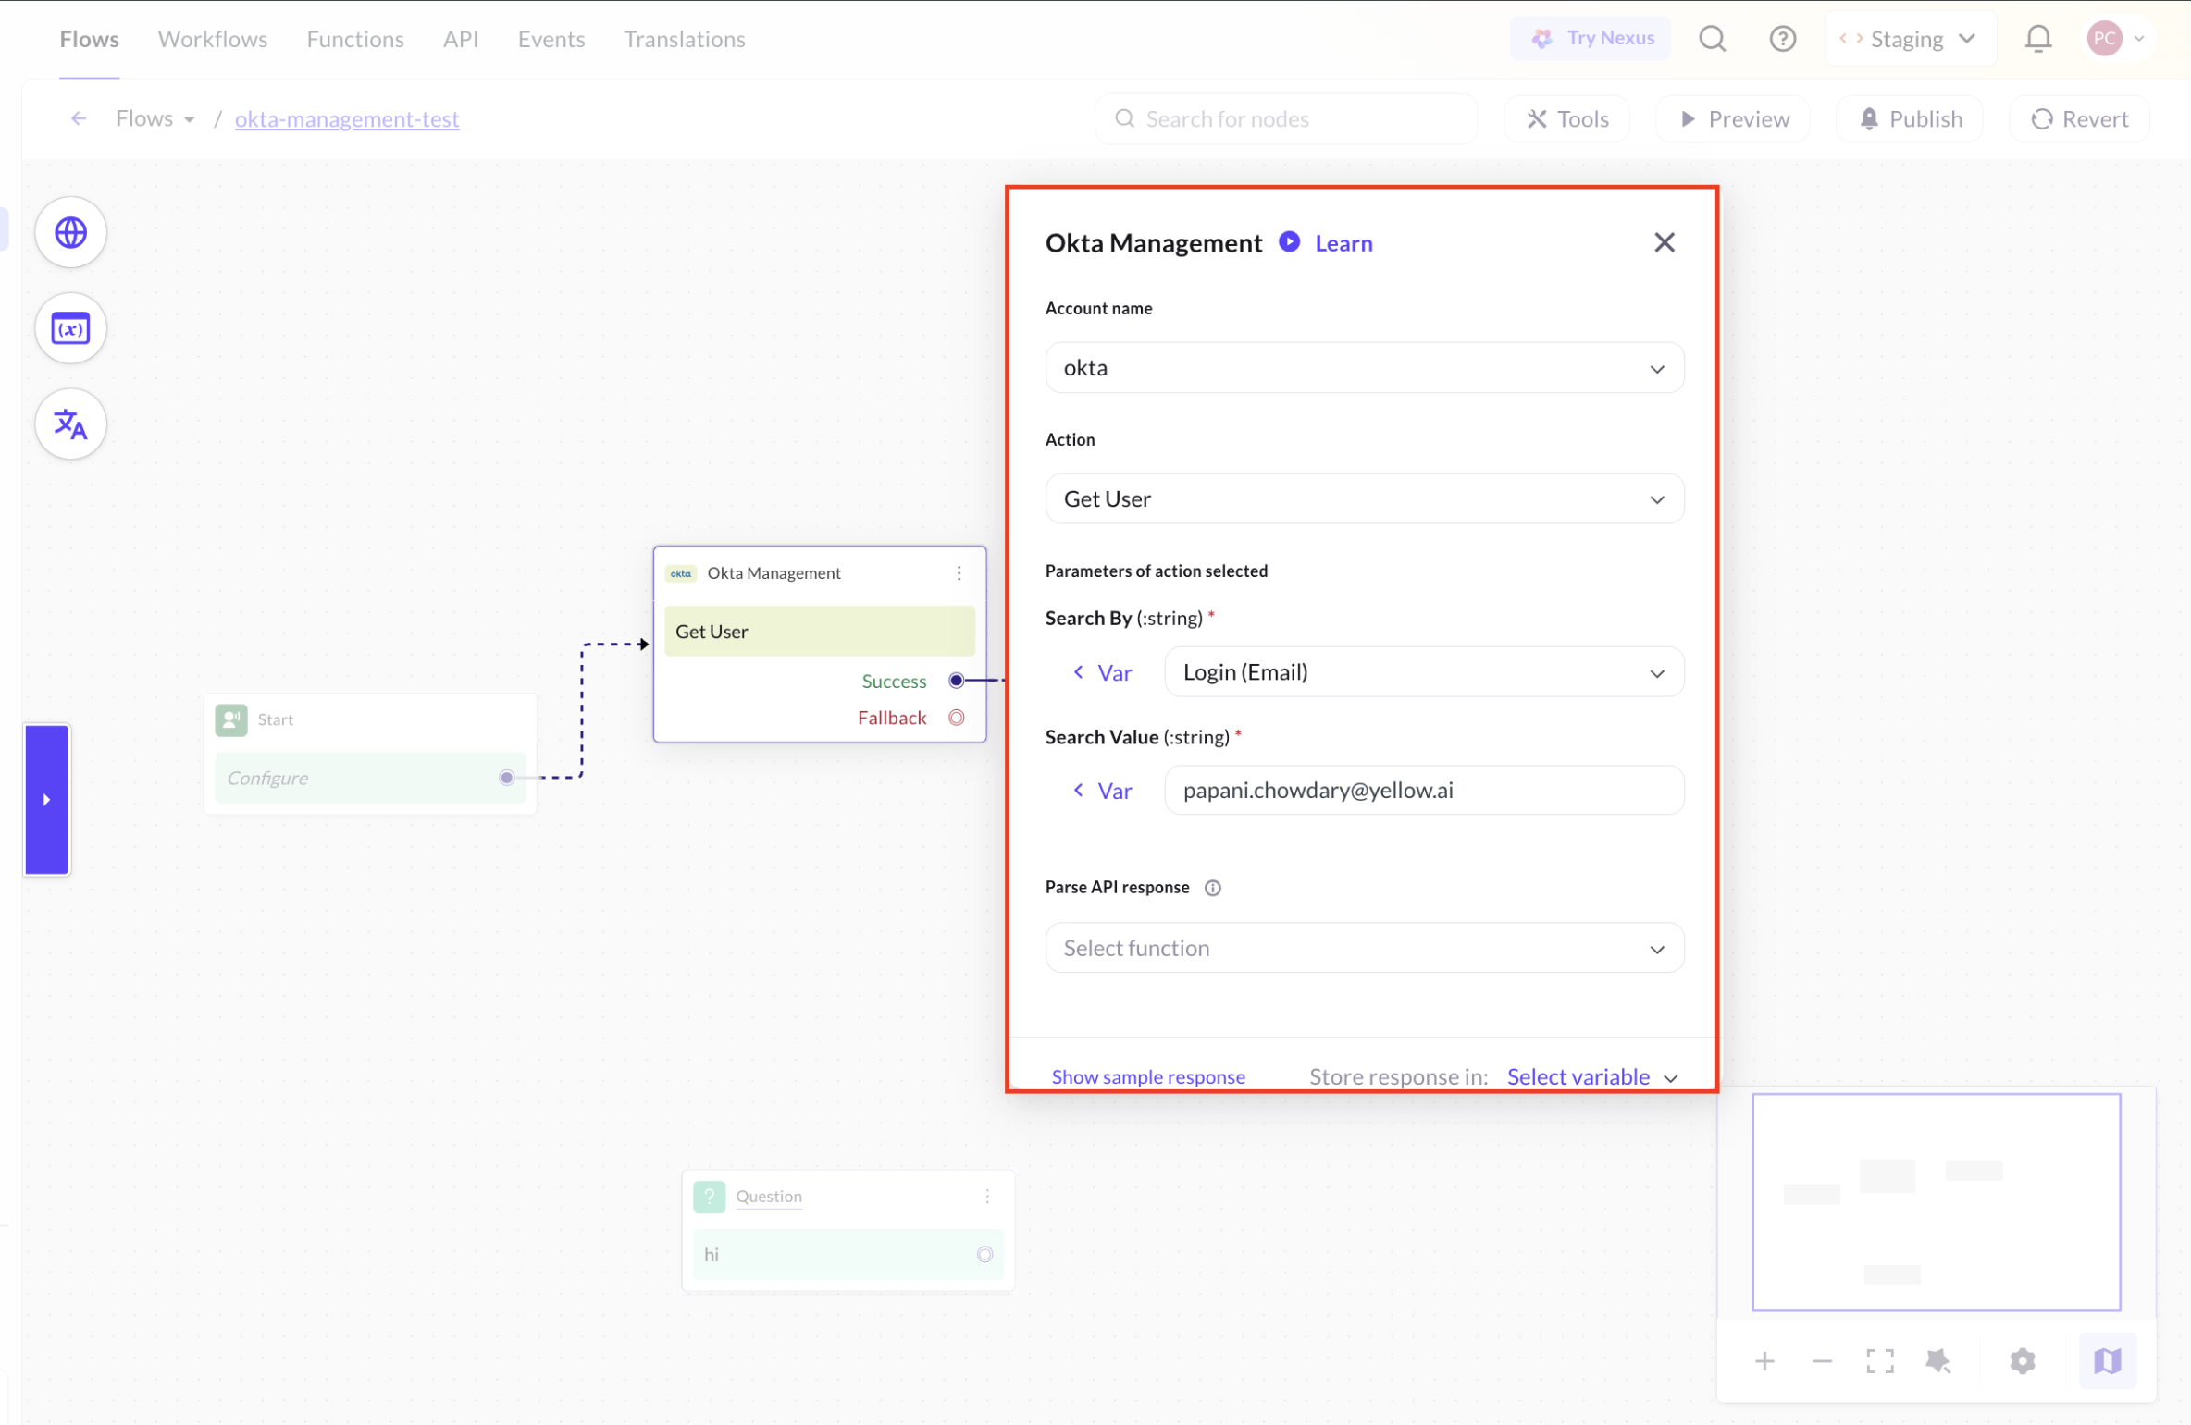2191x1425 pixels.
Task: Open the Question node options menu
Action: 987,1197
